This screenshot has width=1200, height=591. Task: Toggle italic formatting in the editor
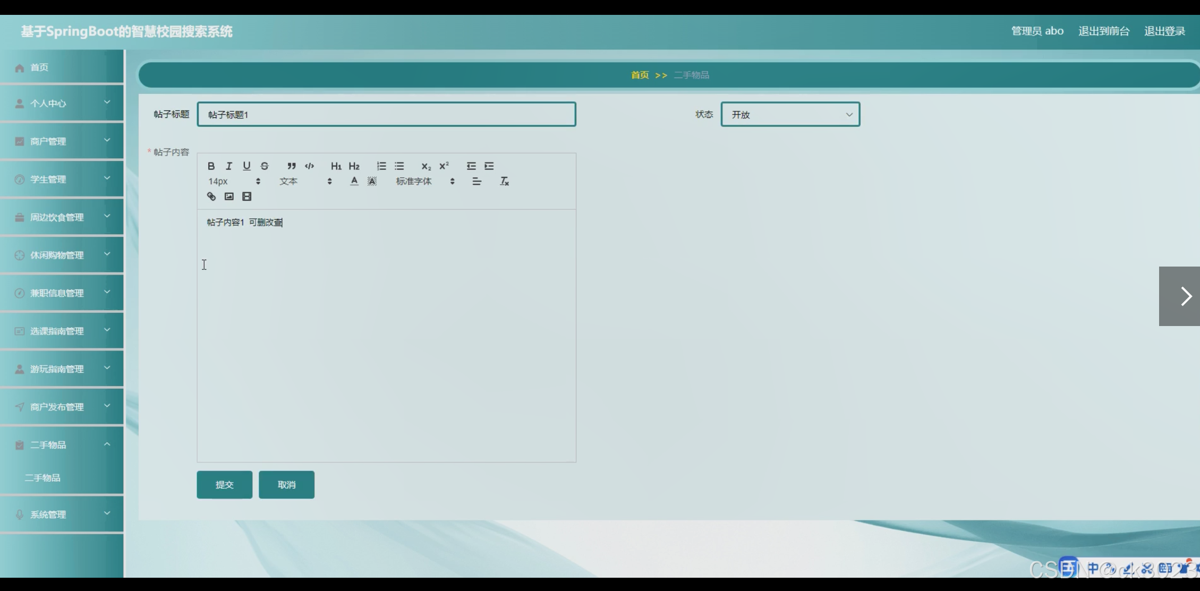pos(229,166)
